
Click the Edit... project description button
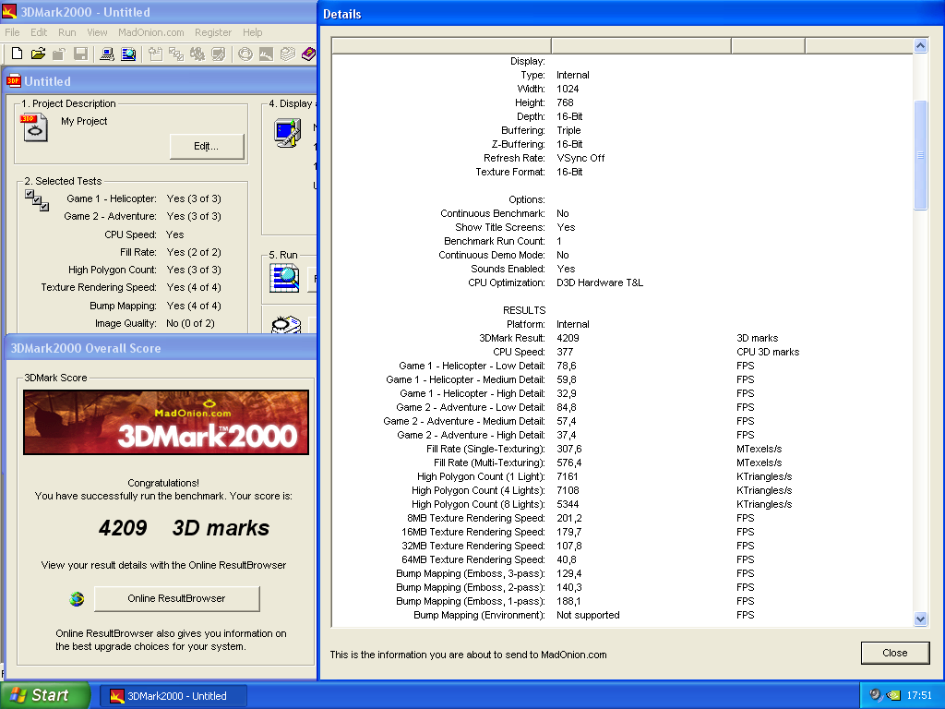tap(206, 146)
